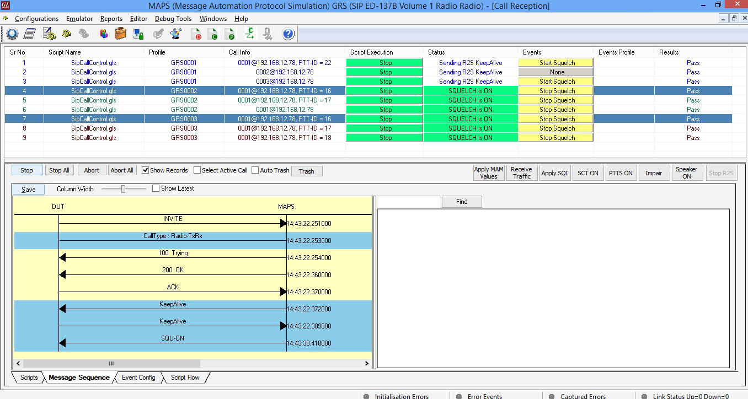The image size is (748, 399).
Task: Click the greyed-out telephone toolbar icon
Action: coord(84,34)
